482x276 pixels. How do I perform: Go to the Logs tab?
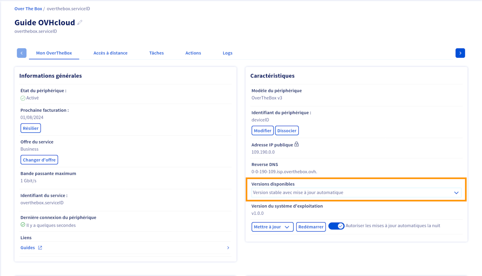pos(228,53)
